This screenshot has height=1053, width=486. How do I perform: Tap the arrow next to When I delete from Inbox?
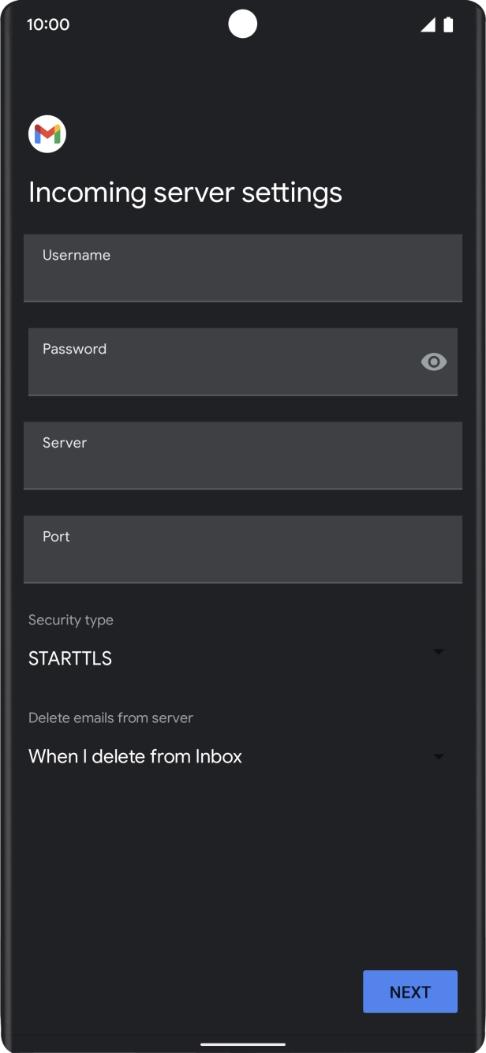click(x=439, y=755)
